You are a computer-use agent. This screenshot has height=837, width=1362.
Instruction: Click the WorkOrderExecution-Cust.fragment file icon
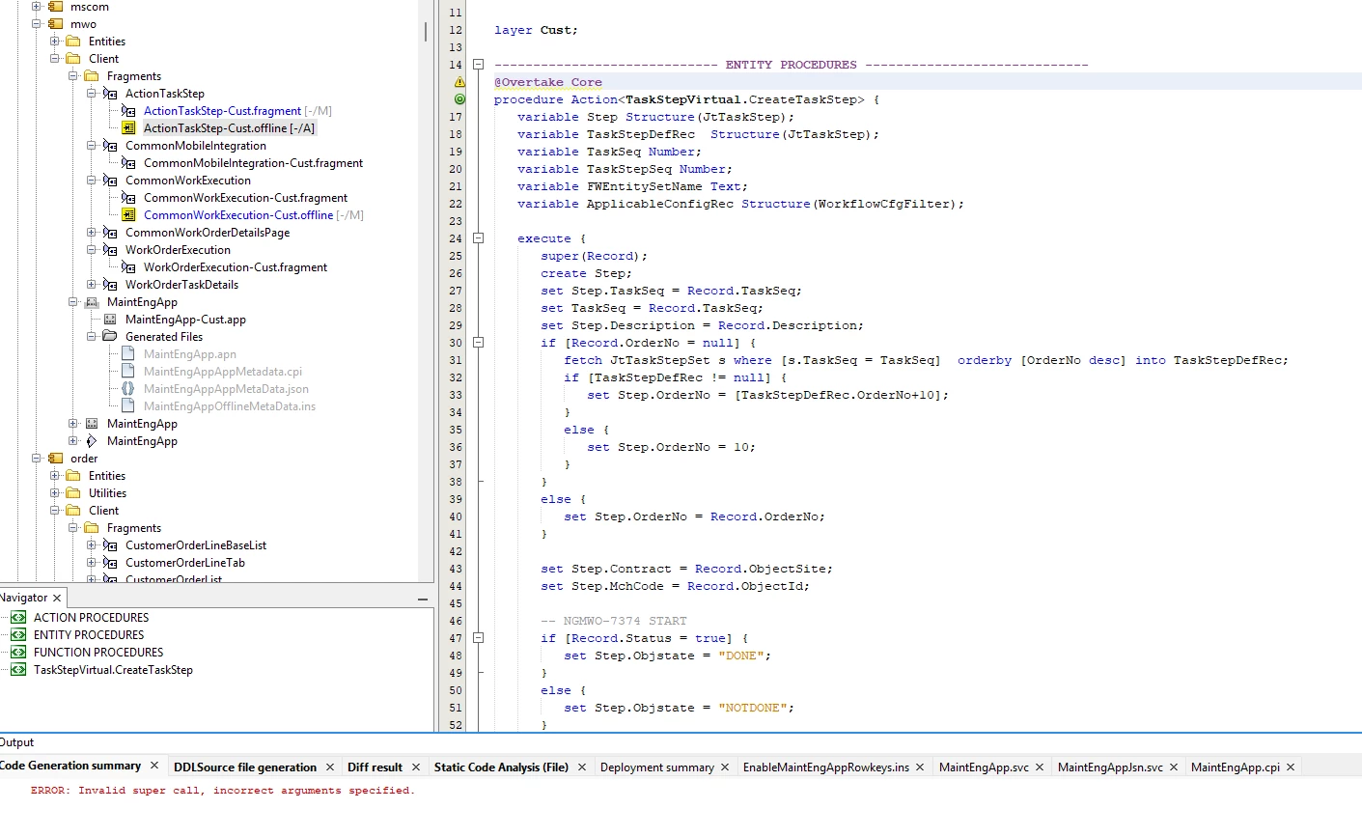point(128,267)
